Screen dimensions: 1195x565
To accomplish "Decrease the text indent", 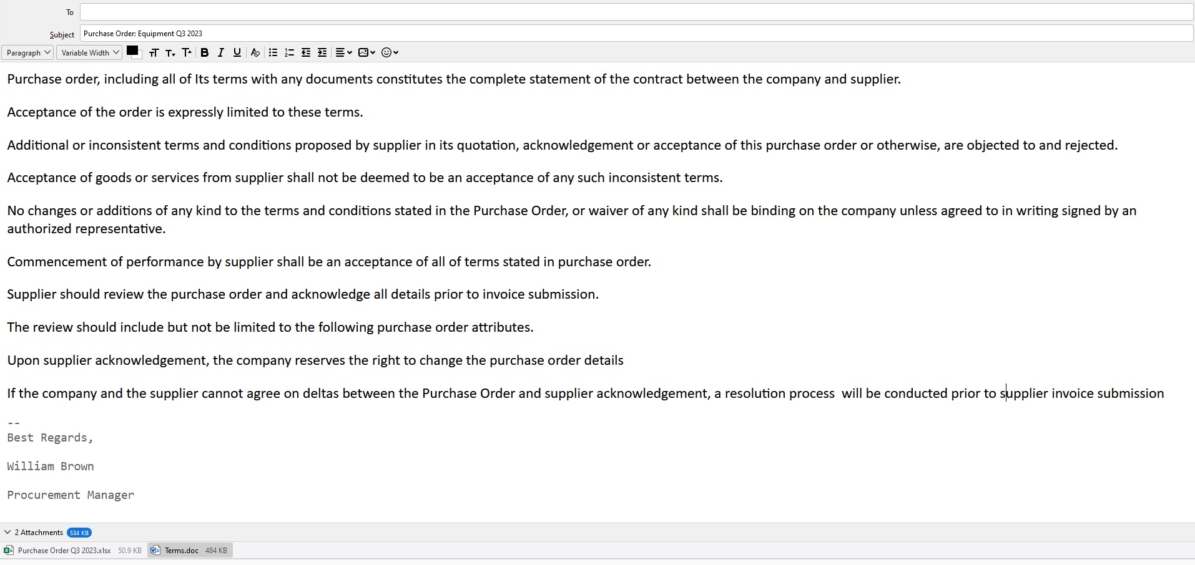I will (x=305, y=52).
